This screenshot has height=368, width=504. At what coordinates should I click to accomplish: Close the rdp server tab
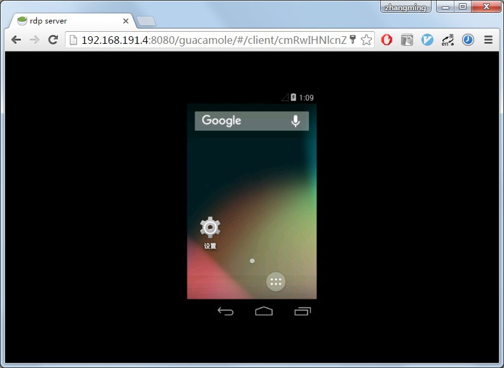click(x=126, y=21)
